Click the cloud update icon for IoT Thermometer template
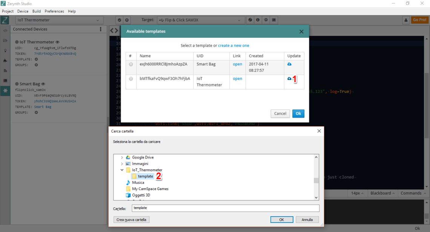Viewport: 430px width, 232px height. [x=289, y=78]
